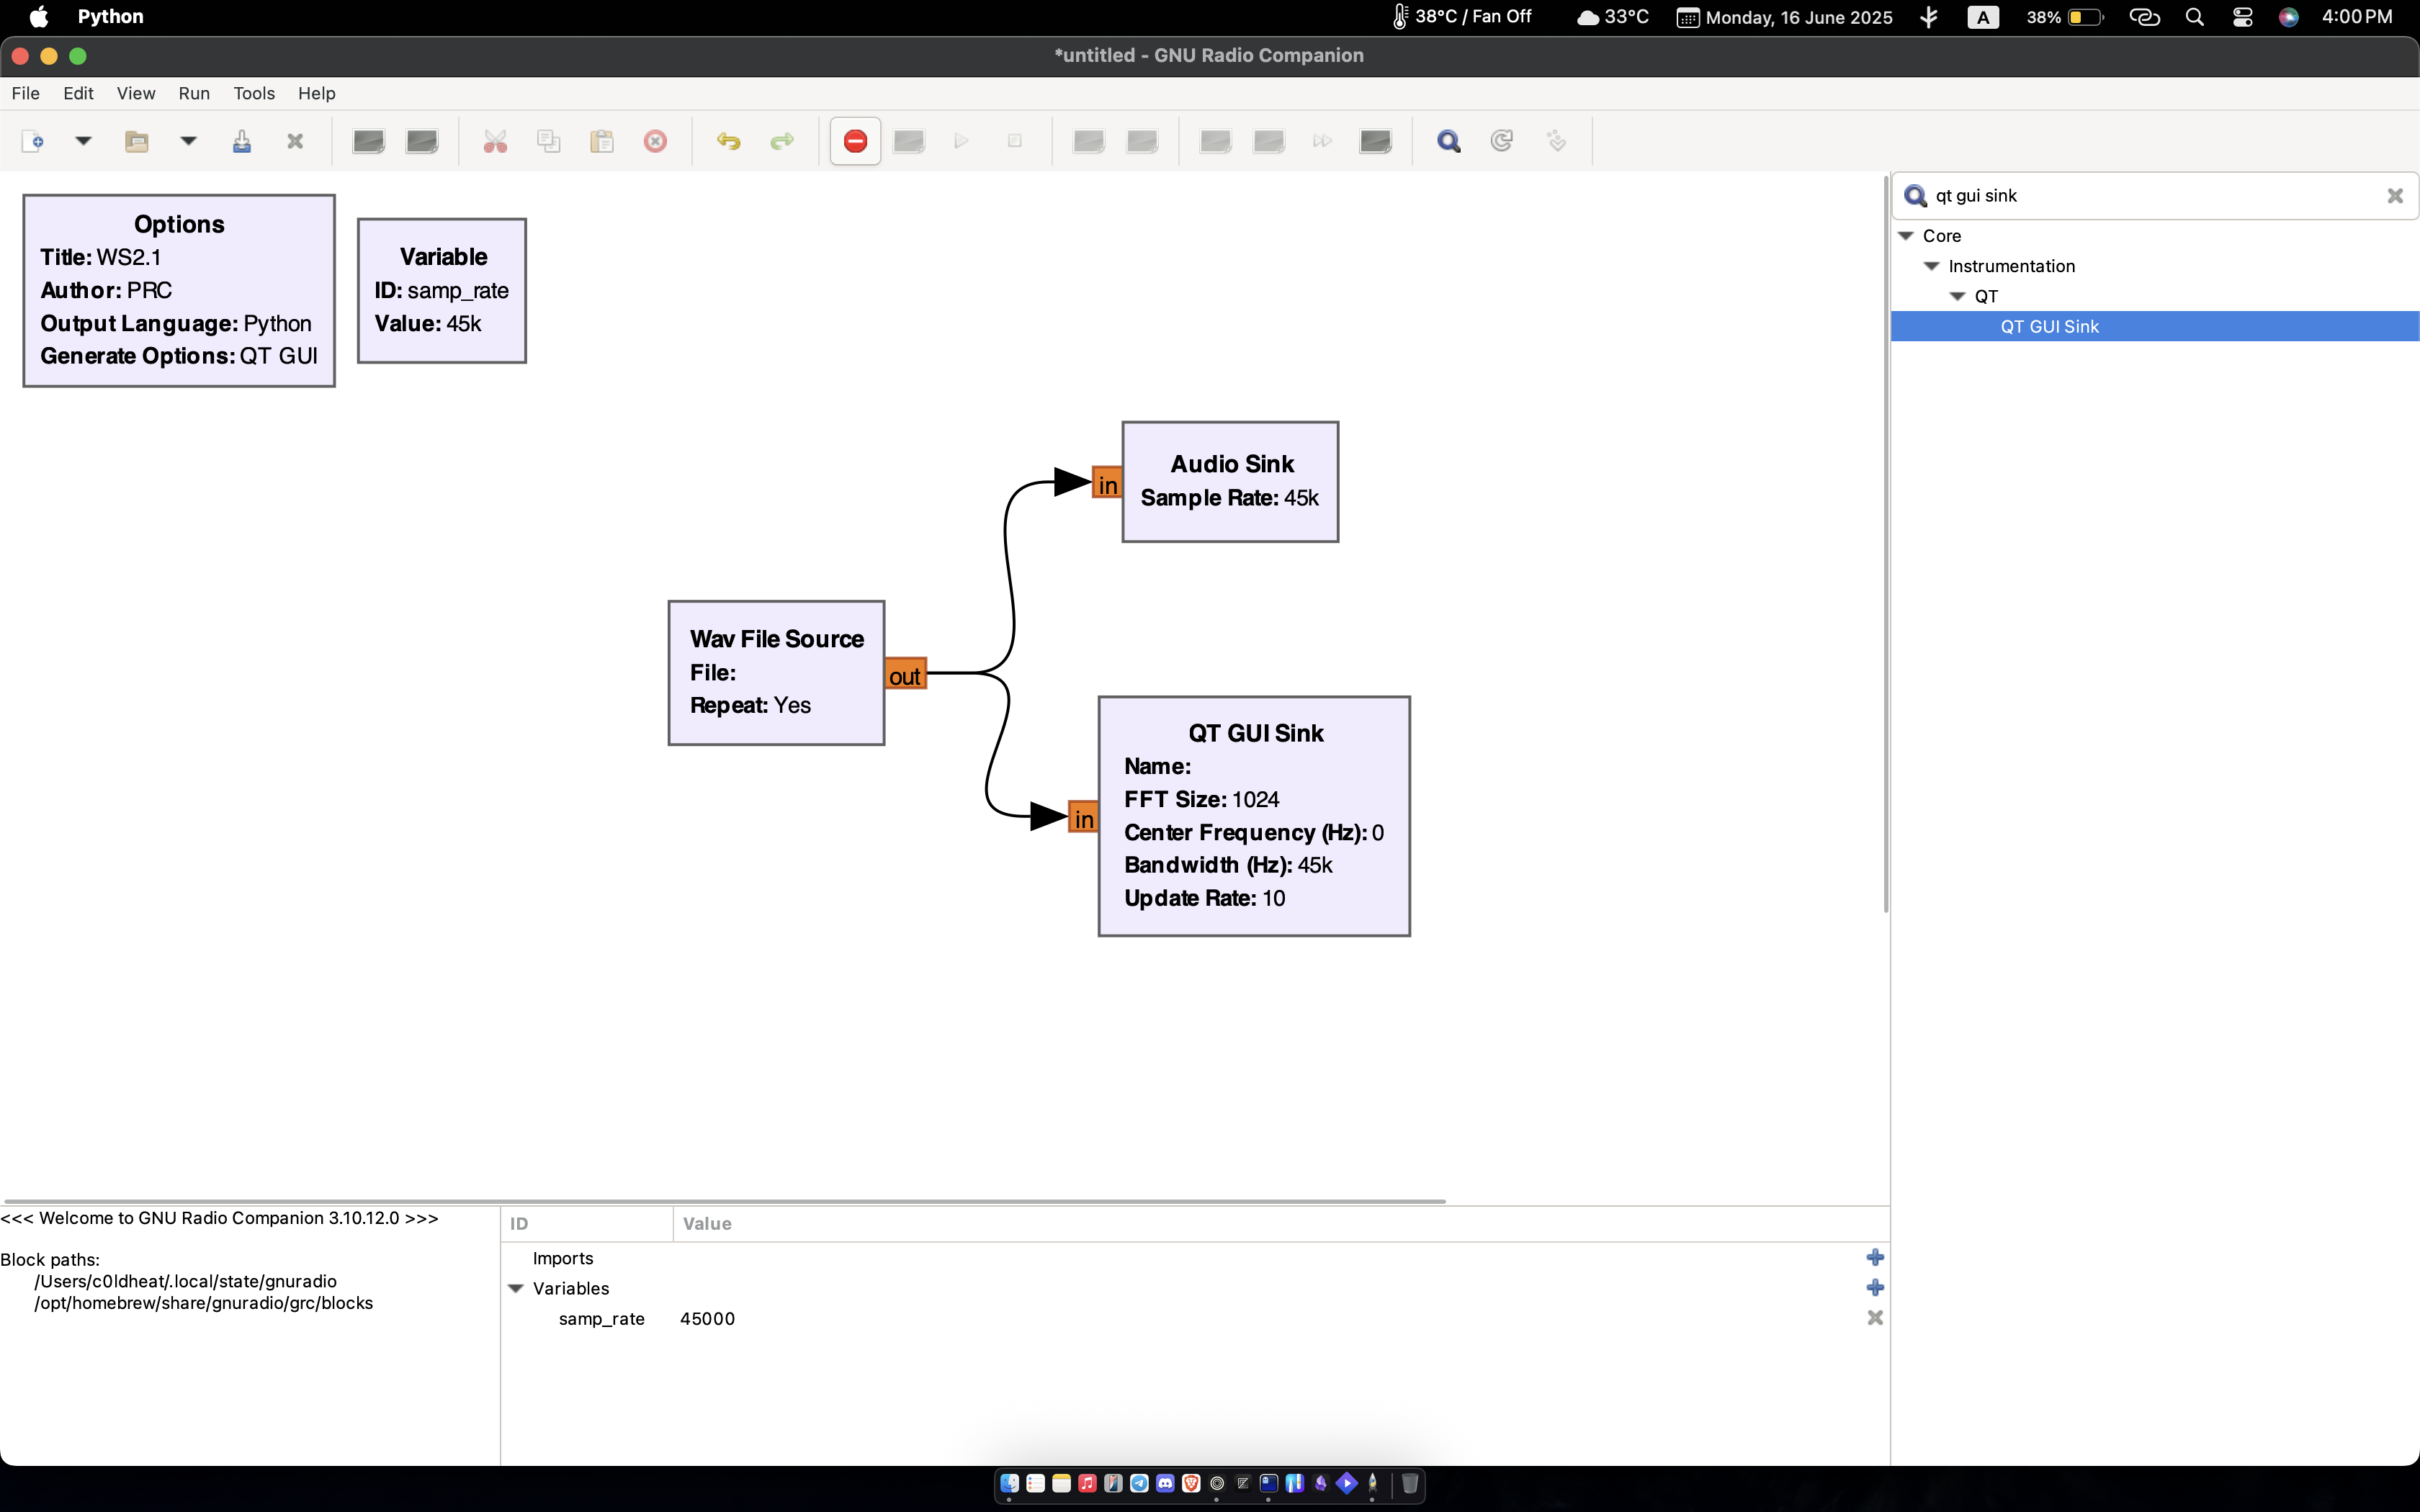Viewport: 2420px width, 1512px height.
Task: Collapse the Instrumentation tree category
Action: tap(1932, 266)
